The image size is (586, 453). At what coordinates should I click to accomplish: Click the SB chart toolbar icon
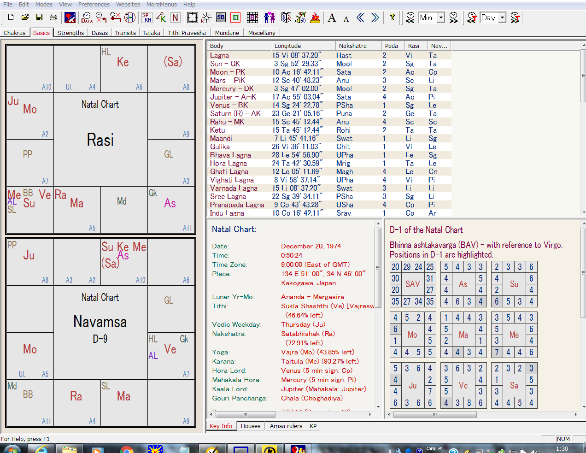221,18
